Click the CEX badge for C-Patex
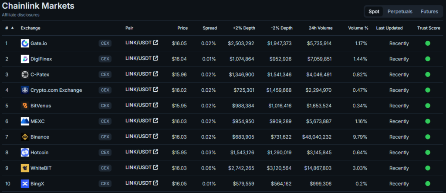The height and width of the screenshot is (193, 446). coord(105,74)
